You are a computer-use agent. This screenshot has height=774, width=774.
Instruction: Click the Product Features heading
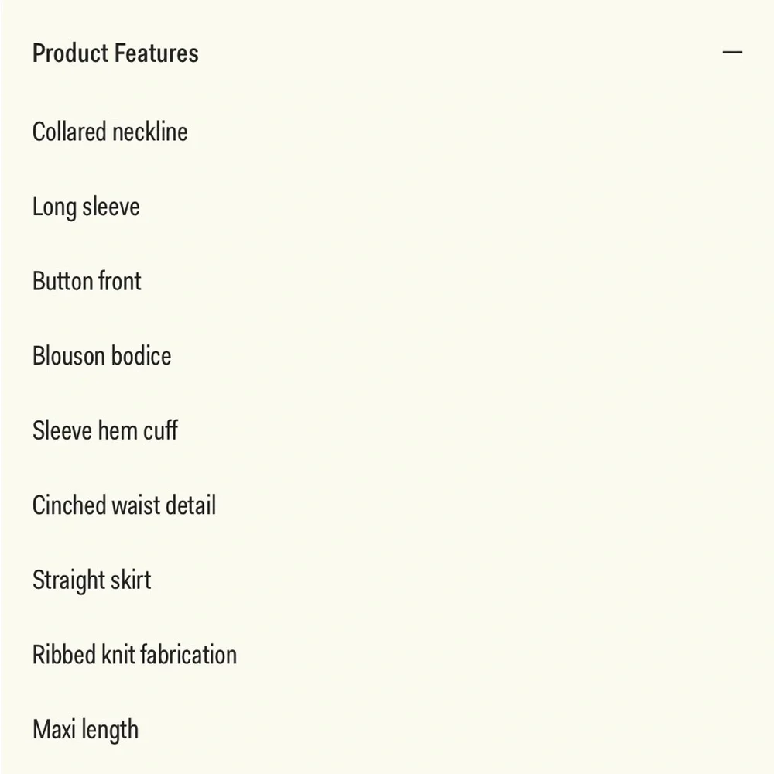pos(115,53)
